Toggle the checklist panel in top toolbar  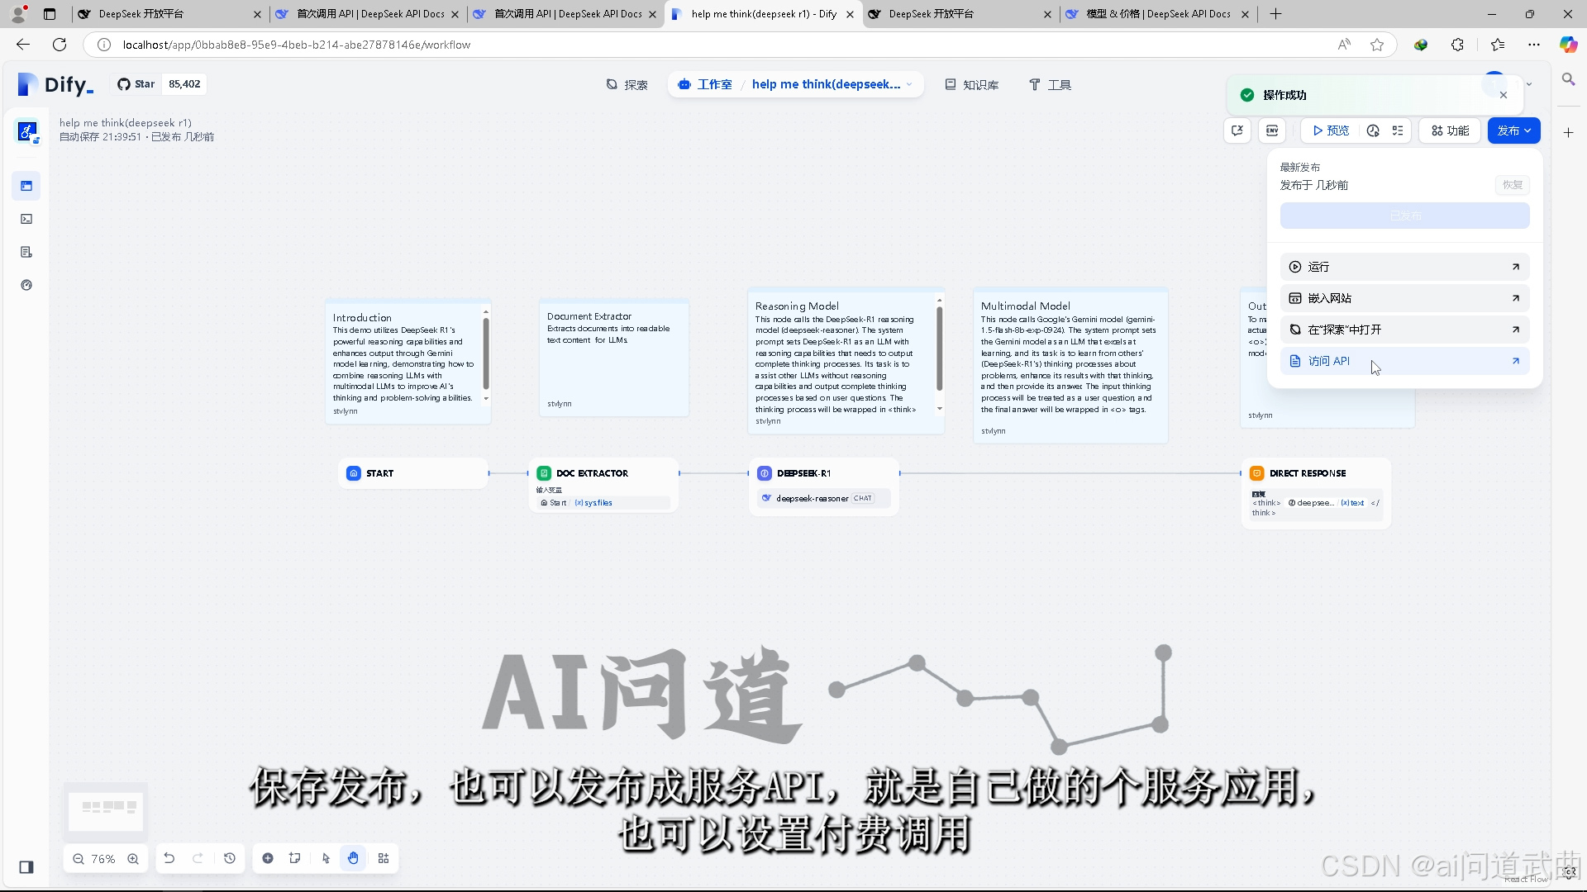click(1399, 130)
